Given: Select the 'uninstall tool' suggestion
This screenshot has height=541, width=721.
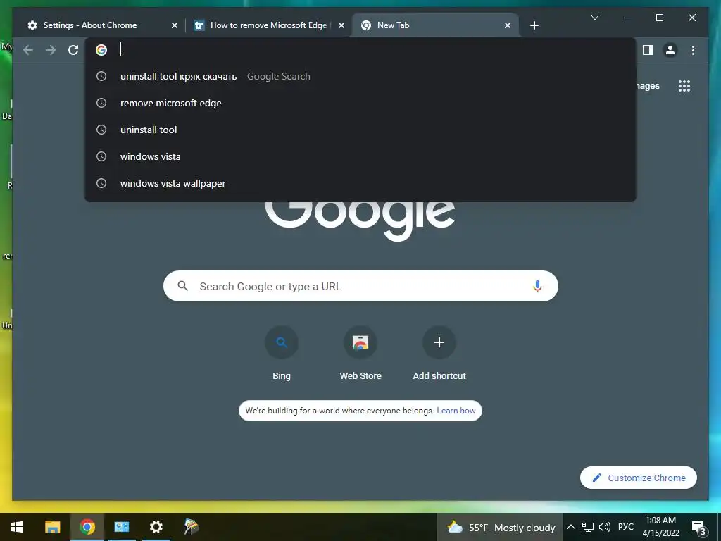Looking at the screenshot, I should pyautogui.click(x=360, y=130).
